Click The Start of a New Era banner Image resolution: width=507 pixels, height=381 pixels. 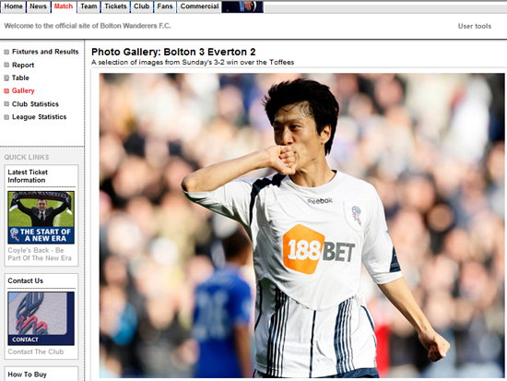tap(41, 218)
